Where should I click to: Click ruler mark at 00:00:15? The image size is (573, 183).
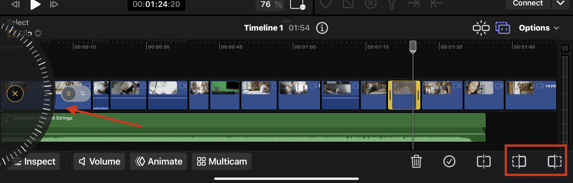tap(85, 47)
